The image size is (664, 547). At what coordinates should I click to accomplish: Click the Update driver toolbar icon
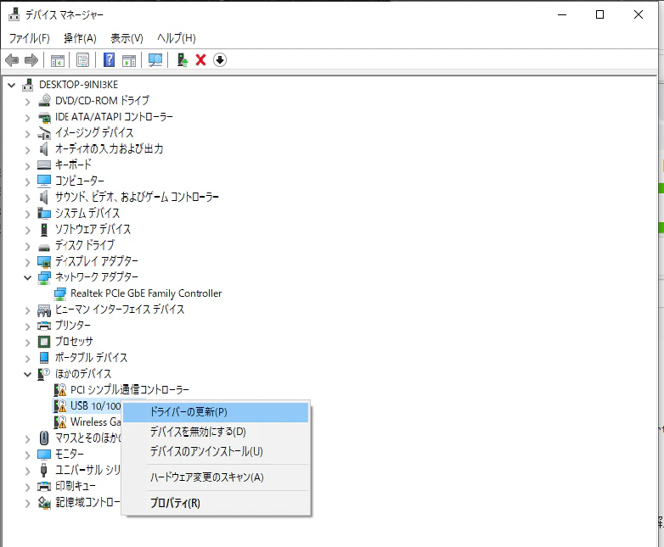point(183,60)
